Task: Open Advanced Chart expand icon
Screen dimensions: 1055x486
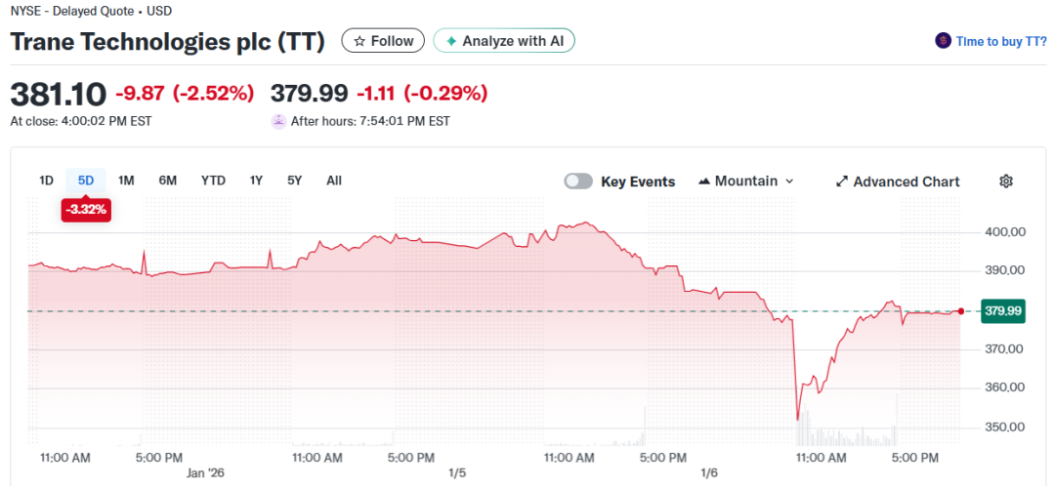Action: 842,182
